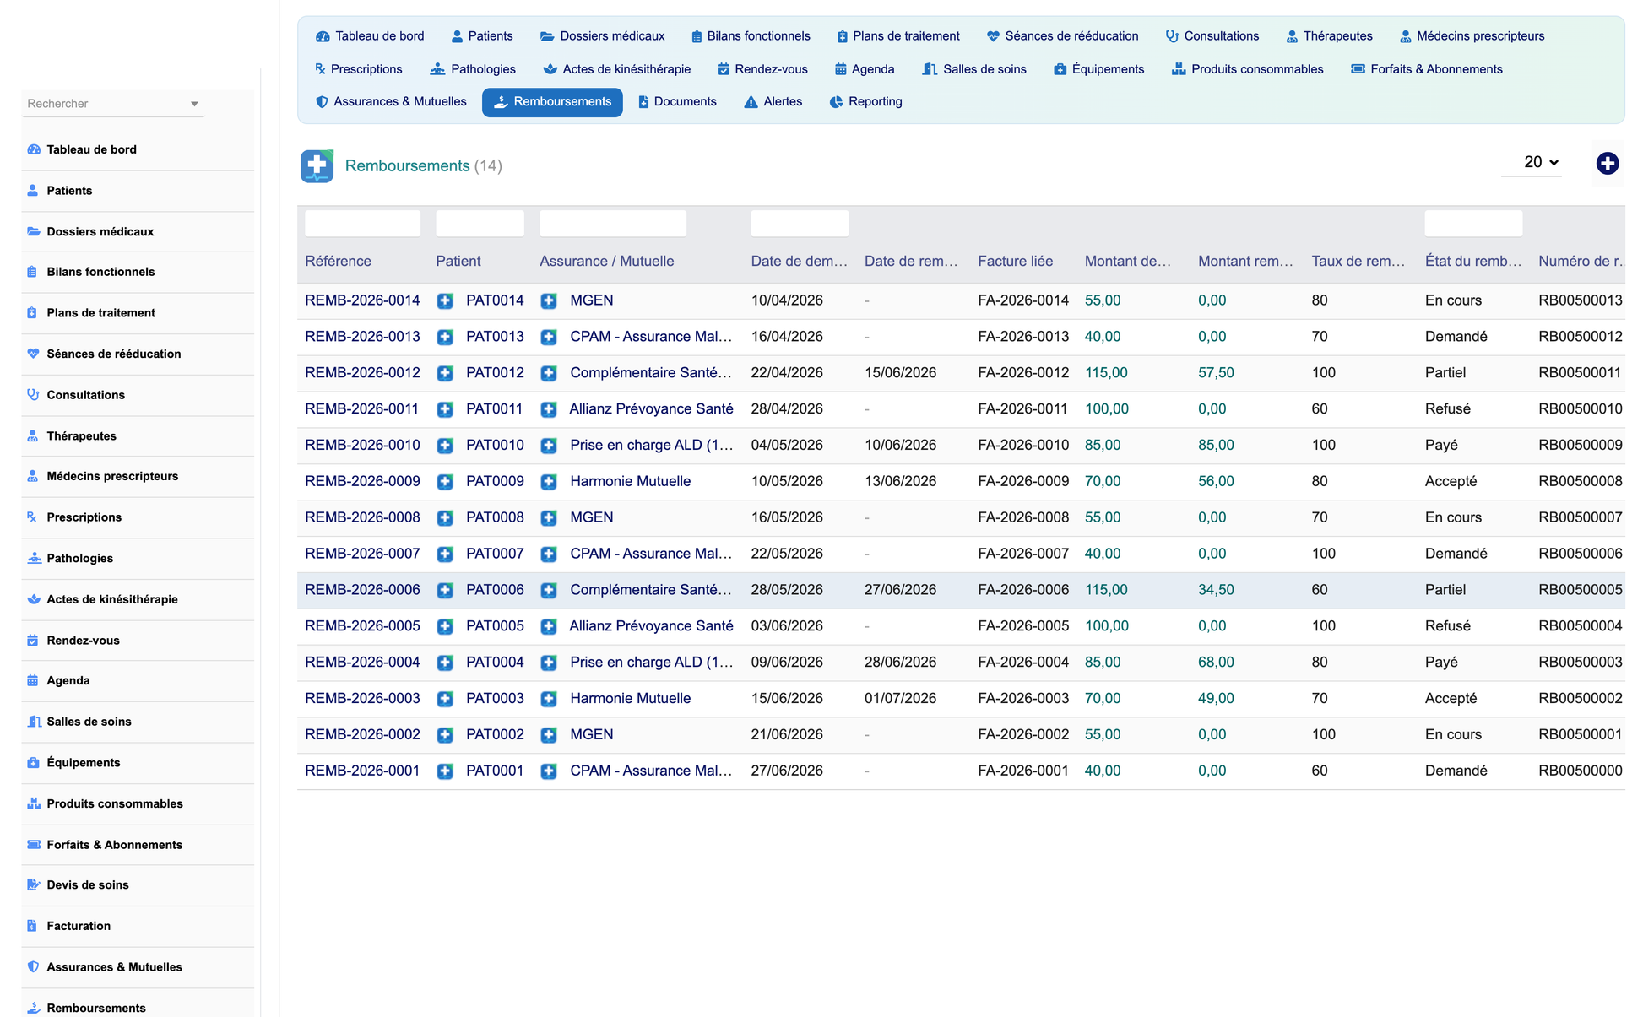Screen dimensions: 1643x1017
Task: Click the insurance icon beside Allianz Prévoyance Santé in the REMB-2026-0011 row
Action: [x=549, y=409]
